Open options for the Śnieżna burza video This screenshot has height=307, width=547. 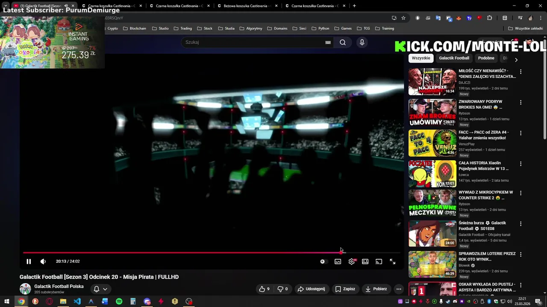pyautogui.click(x=521, y=223)
